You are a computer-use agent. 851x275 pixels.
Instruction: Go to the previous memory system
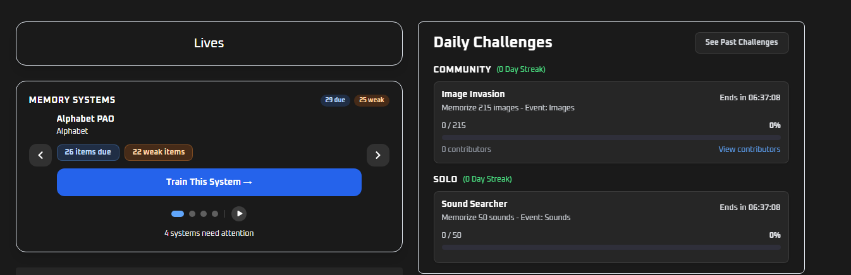pyautogui.click(x=40, y=155)
